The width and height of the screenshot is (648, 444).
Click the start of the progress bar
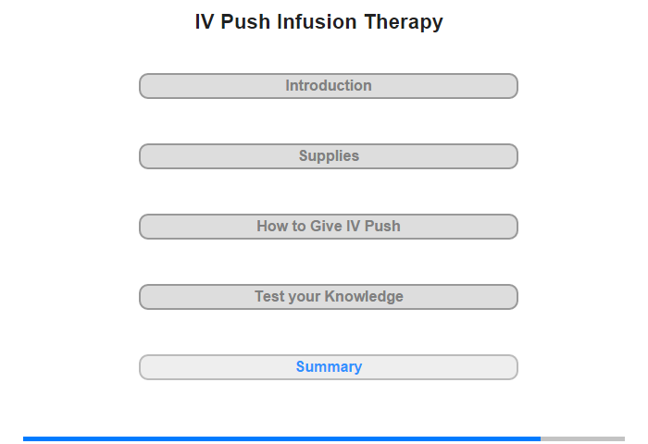point(25,438)
